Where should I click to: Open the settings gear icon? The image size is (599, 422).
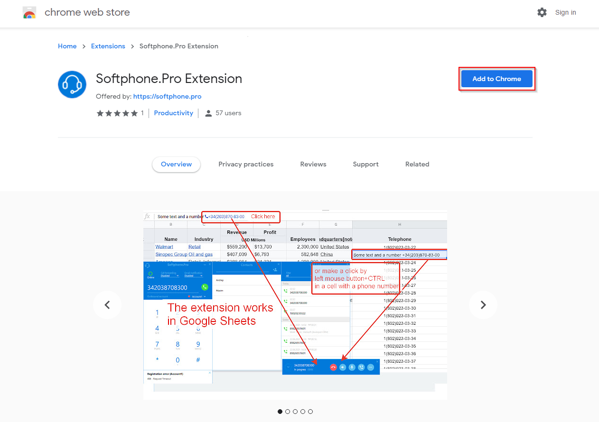coord(542,12)
